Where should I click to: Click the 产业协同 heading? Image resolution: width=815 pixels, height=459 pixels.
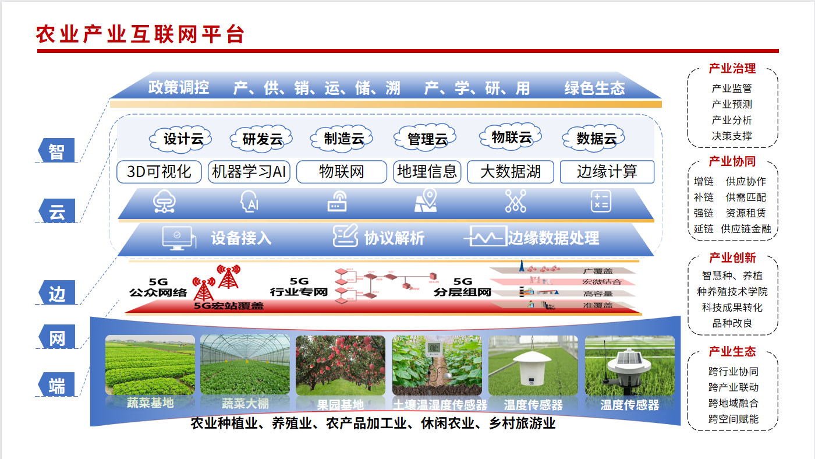point(732,162)
